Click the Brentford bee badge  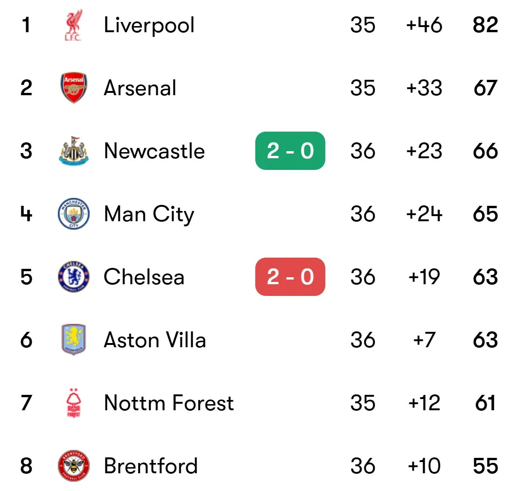coord(73,466)
